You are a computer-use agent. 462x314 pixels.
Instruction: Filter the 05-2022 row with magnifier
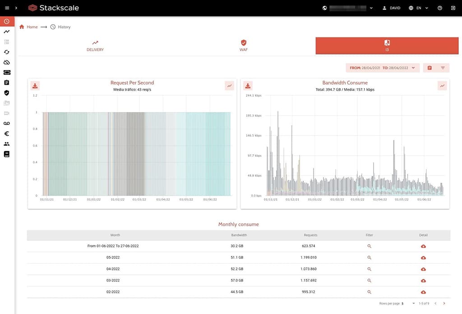pyautogui.click(x=369, y=258)
